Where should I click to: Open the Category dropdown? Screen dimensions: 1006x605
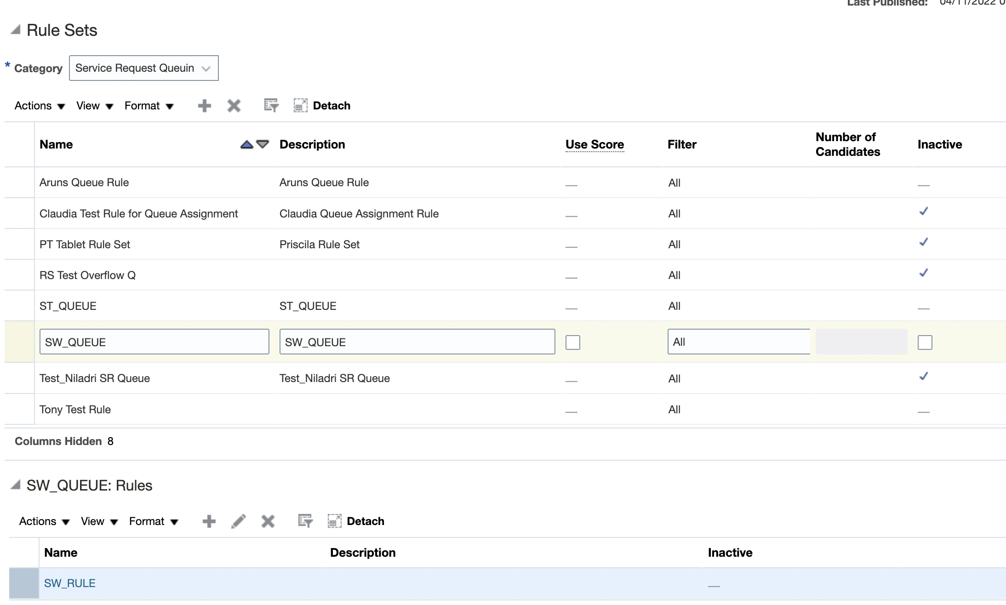[x=143, y=68]
